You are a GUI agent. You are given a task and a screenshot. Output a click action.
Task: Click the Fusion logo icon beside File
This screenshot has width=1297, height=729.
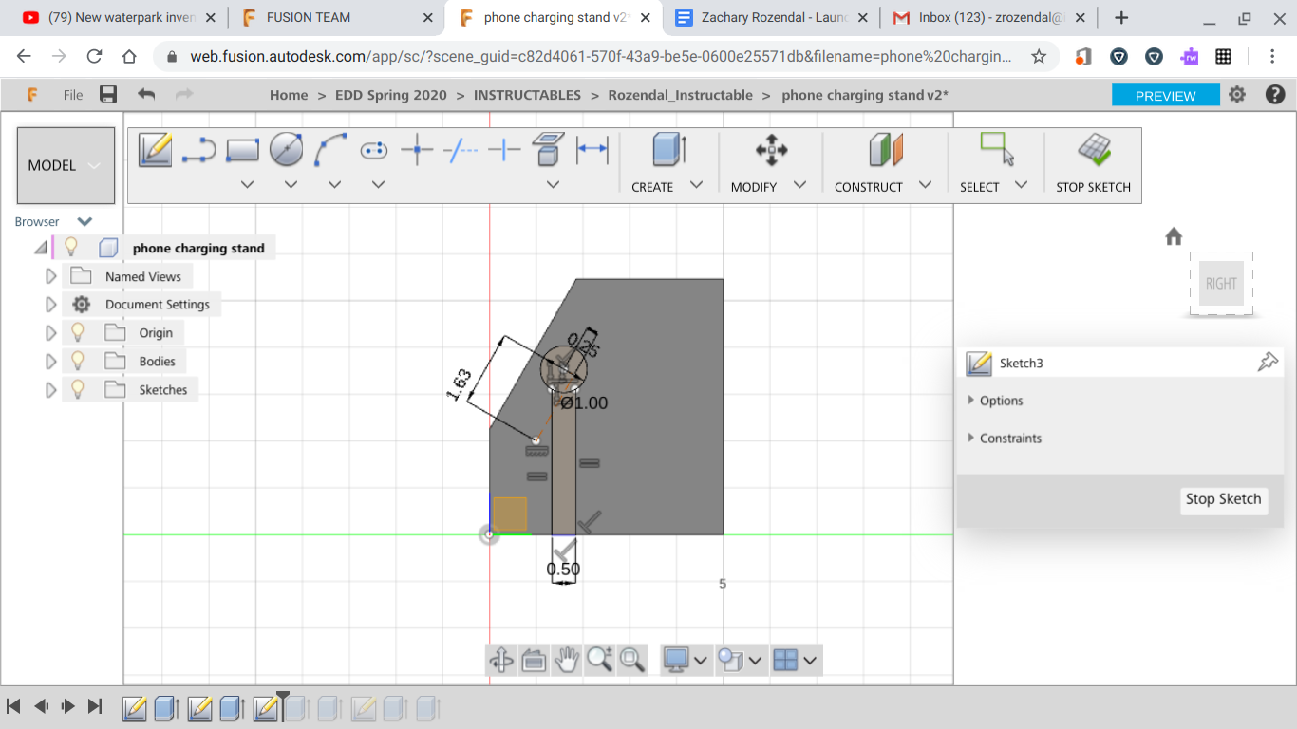(33, 95)
